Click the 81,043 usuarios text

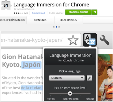(x=56, y=13)
